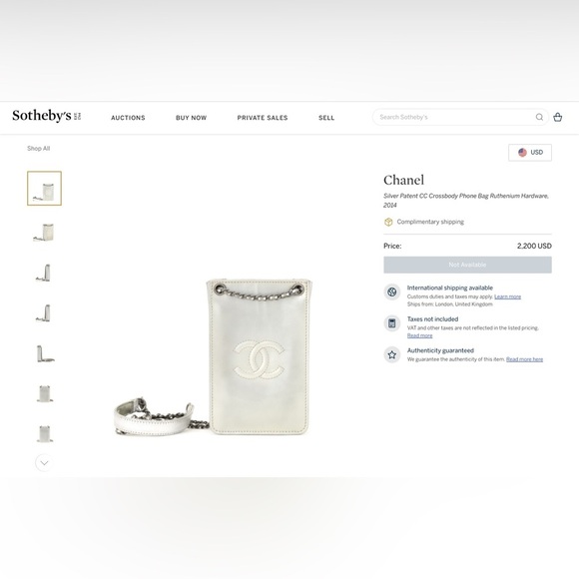This screenshot has width=579, height=579.
Task: Expand more thumbnails with down chevron
Action: point(44,463)
